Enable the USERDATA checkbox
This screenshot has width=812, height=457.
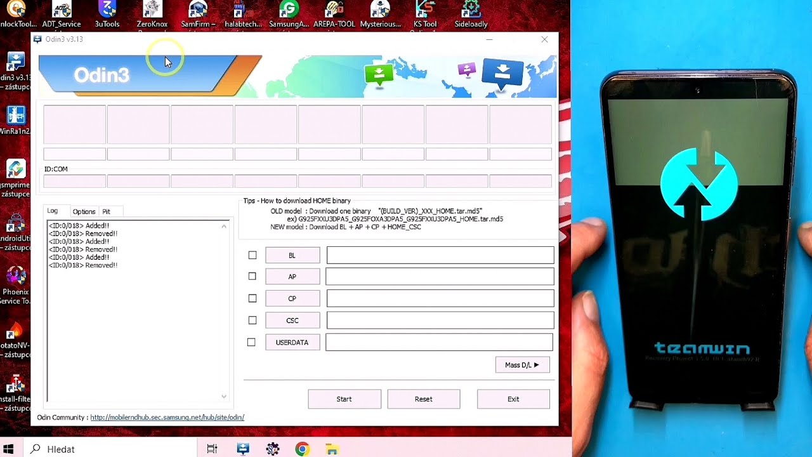click(252, 342)
